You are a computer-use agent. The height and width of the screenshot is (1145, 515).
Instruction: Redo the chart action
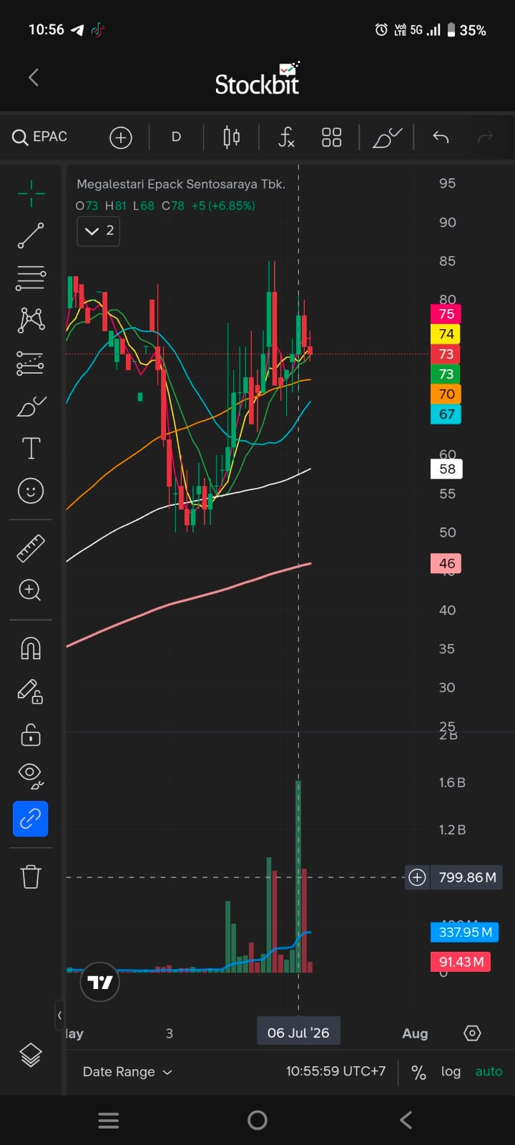pyautogui.click(x=486, y=137)
